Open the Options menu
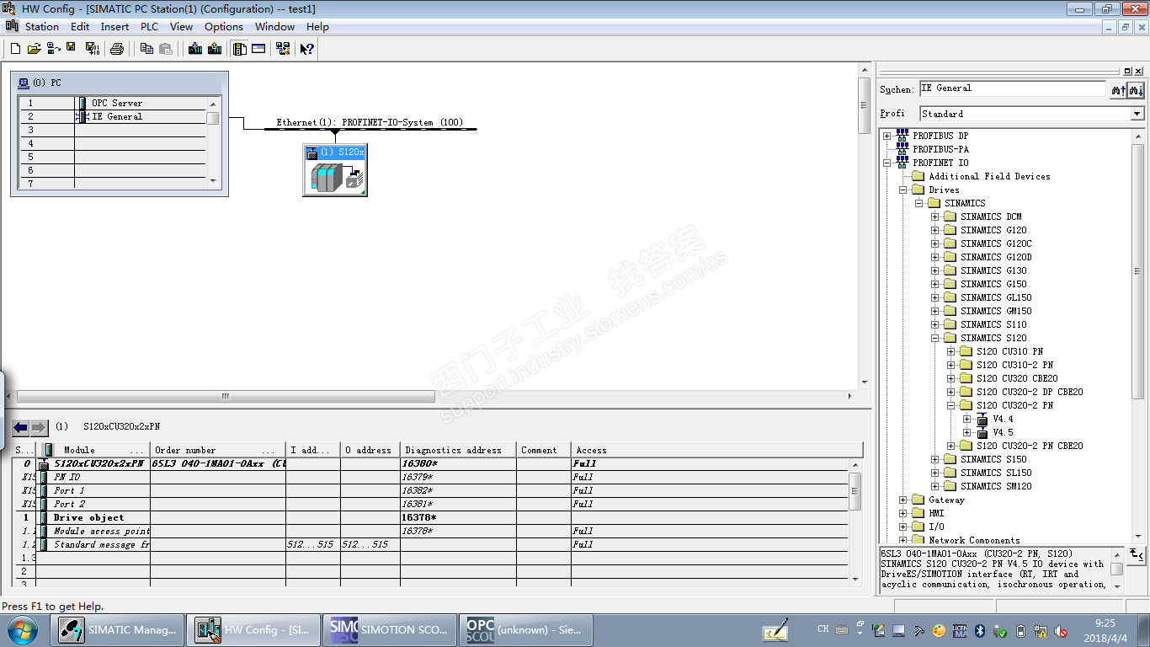1150x647 pixels. pyautogui.click(x=224, y=27)
